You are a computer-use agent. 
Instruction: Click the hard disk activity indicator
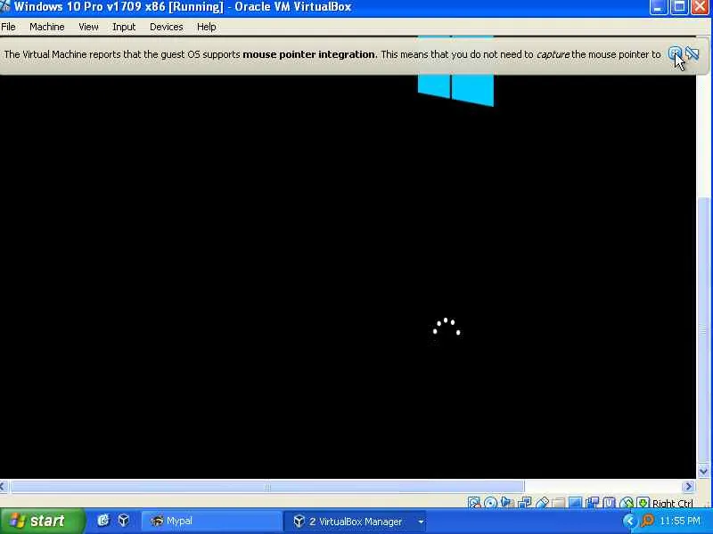pyautogui.click(x=473, y=502)
